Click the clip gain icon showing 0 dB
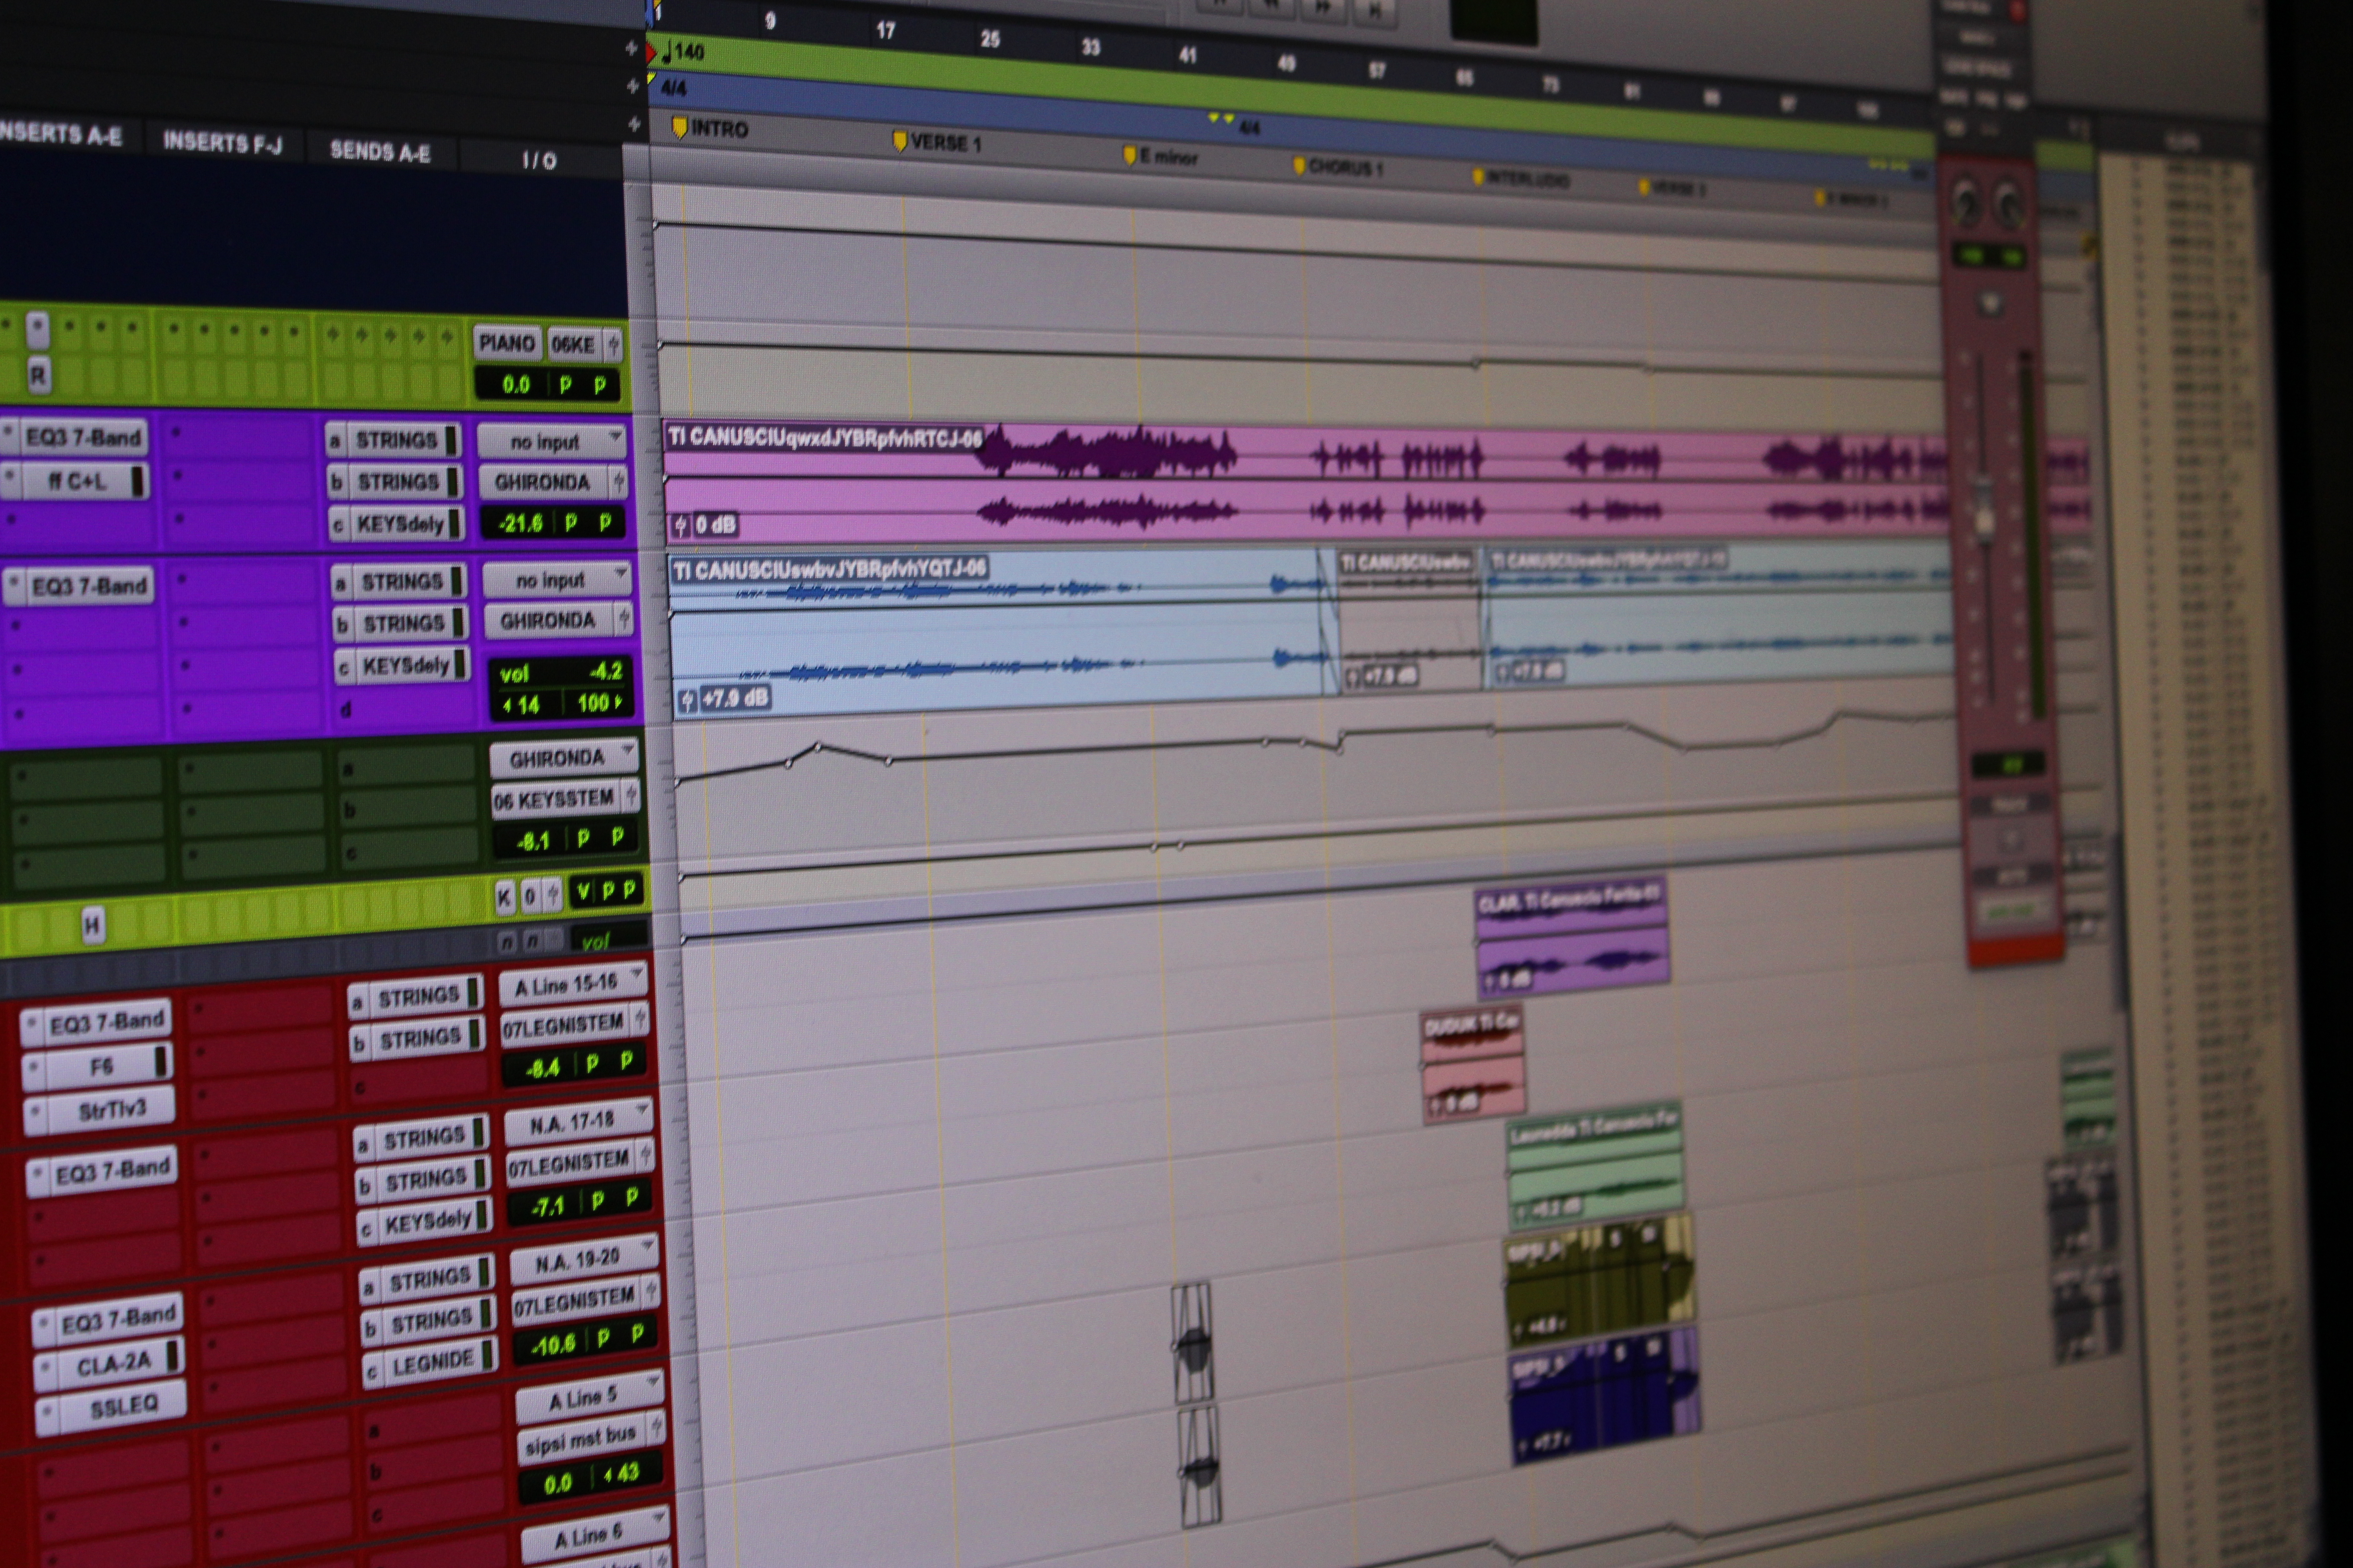This screenshot has height=1568, width=2353. tap(680, 524)
